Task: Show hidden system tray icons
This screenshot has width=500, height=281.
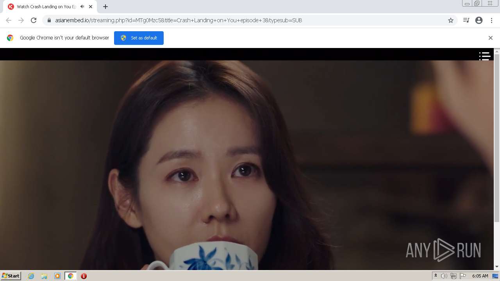Action: [436, 276]
